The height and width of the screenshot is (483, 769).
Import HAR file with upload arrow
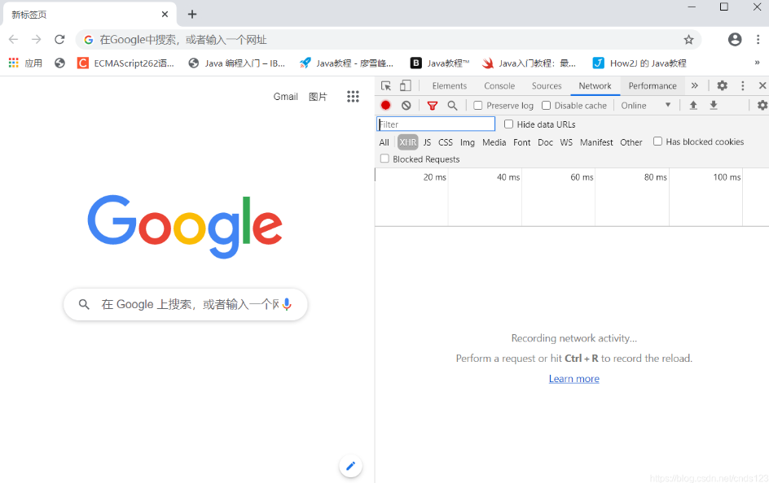point(693,105)
